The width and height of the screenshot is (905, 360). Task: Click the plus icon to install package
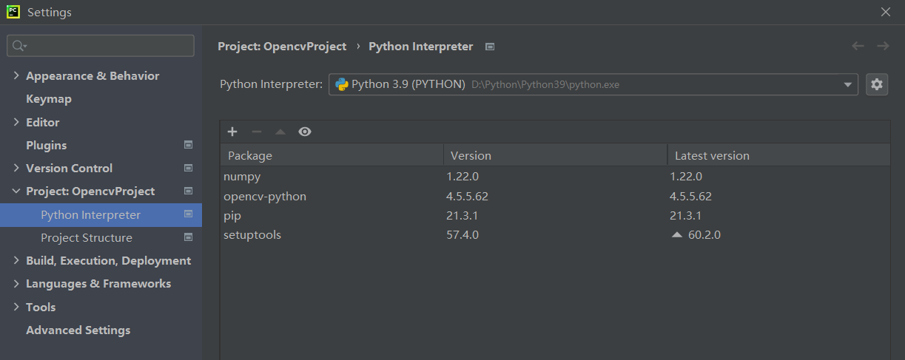[232, 132]
